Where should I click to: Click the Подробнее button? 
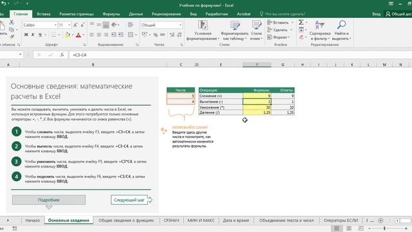pyautogui.click(x=49, y=200)
